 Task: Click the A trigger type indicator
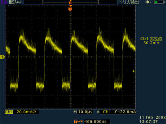[x=98, y=112]
